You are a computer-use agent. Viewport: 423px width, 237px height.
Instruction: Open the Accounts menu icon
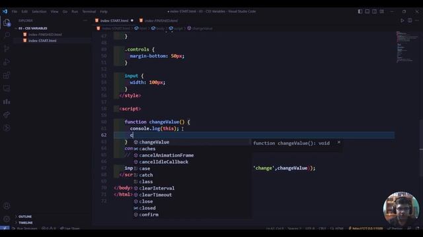tap(7, 206)
